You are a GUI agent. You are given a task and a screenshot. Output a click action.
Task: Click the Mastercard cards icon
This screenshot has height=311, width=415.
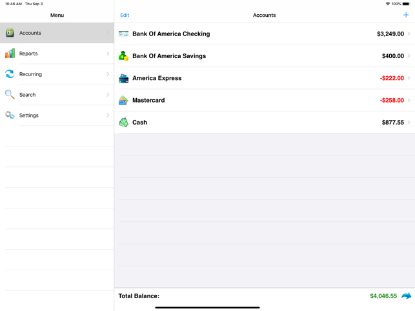pos(123,100)
